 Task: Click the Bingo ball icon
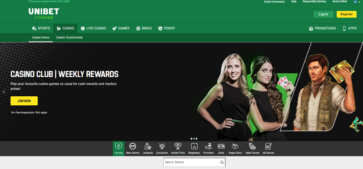coord(138,28)
